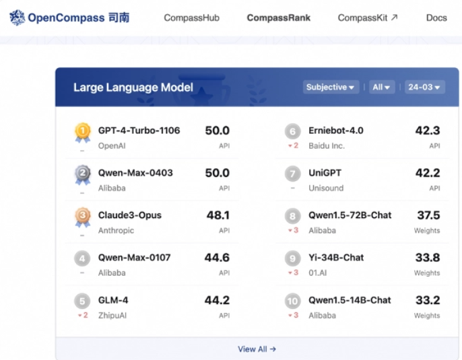The image size is (462, 360).
Task: Click the OpenAI organization label
Action: [x=112, y=146]
